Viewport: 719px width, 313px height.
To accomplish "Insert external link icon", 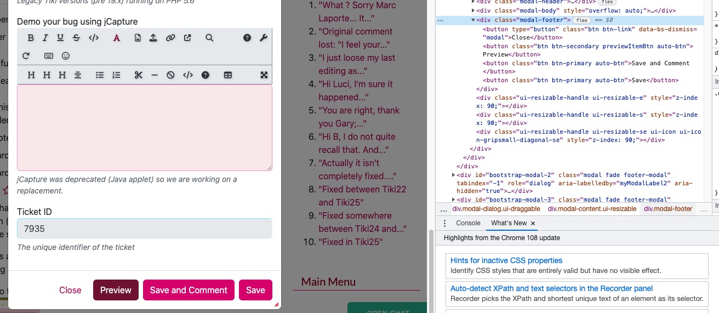I will point(187,38).
